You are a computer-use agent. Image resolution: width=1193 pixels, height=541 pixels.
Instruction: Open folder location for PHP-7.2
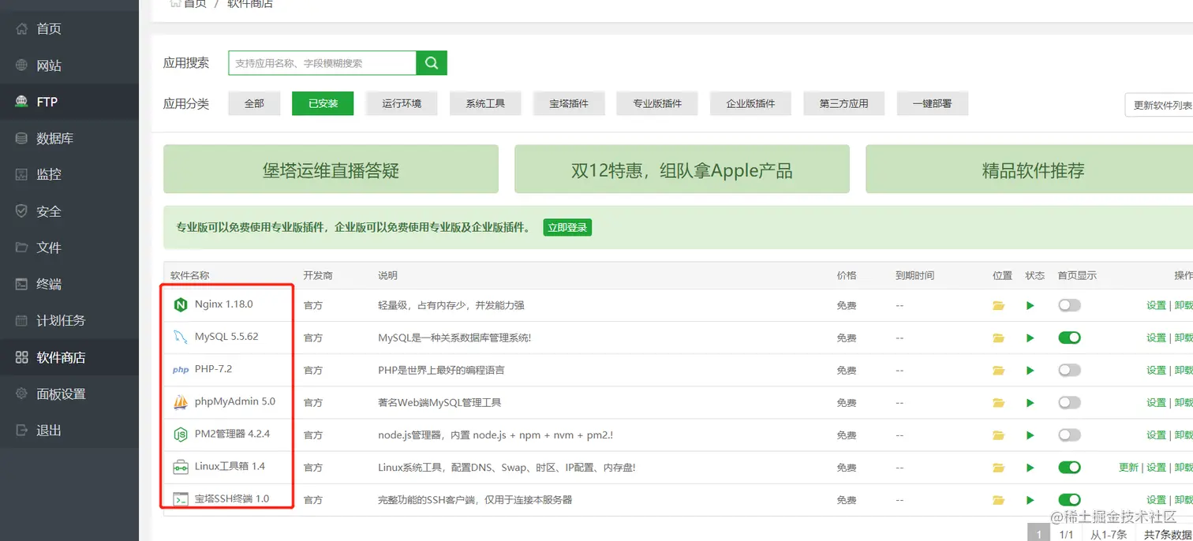998,370
